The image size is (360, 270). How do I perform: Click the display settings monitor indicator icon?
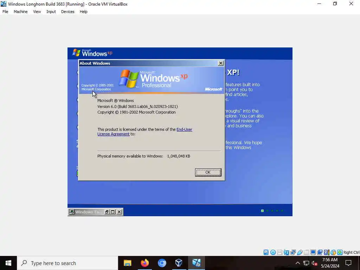(313, 252)
